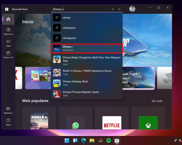The height and width of the screenshot is (145, 182).
Task: Open the Roblox popular app card
Action: [x=39, y=118]
